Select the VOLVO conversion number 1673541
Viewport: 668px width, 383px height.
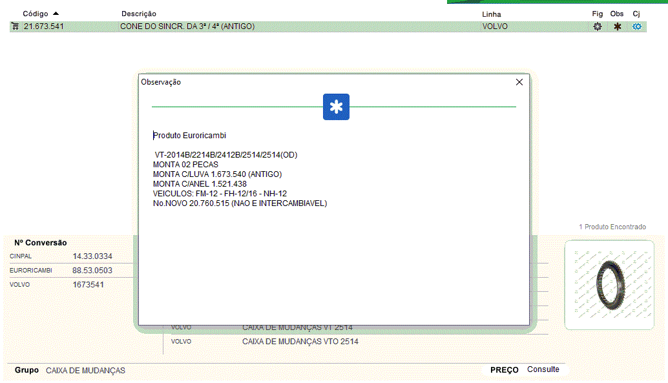tap(88, 284)
